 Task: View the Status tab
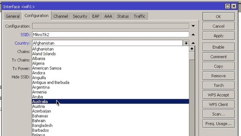point(123,16)
